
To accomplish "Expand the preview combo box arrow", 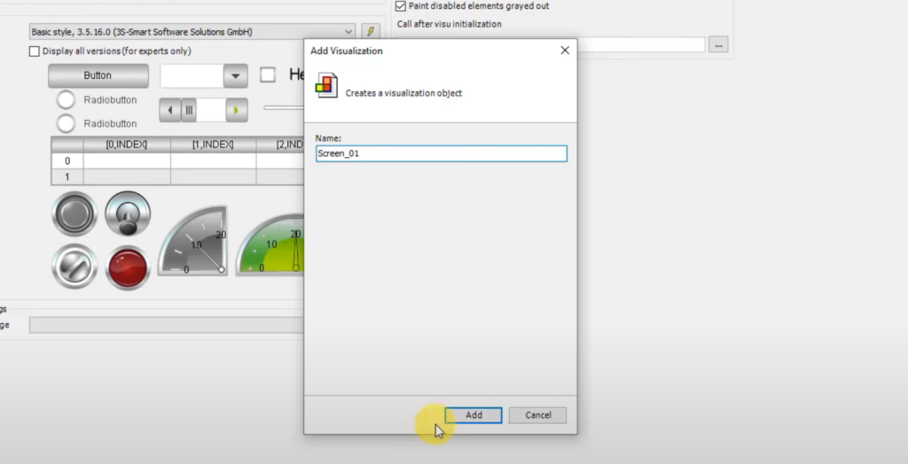I will pos(235,76).
